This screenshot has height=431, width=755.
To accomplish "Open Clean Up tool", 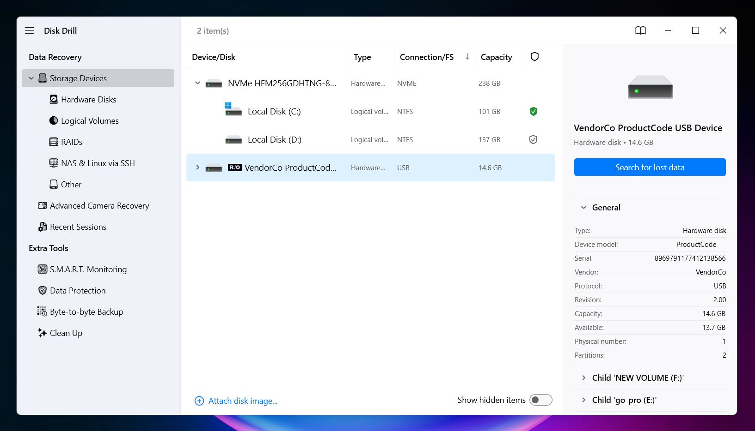I will tap(66, 333).
